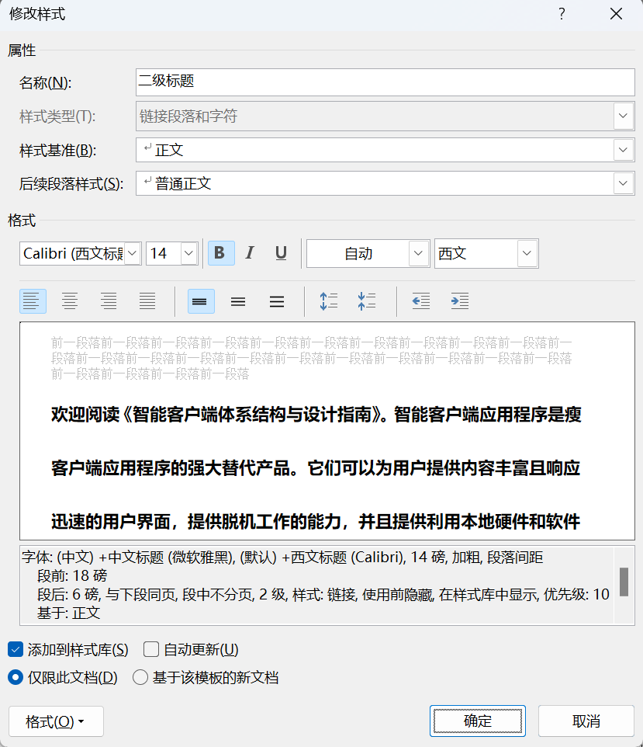Set single line spacing
This screenshot has width=643, height=747.
click(x=201, y=301)
